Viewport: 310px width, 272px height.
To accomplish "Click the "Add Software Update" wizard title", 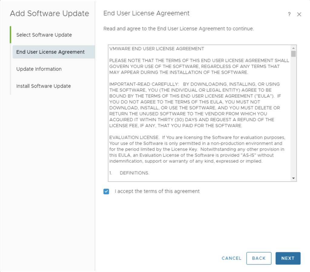I will coord(49,14).
